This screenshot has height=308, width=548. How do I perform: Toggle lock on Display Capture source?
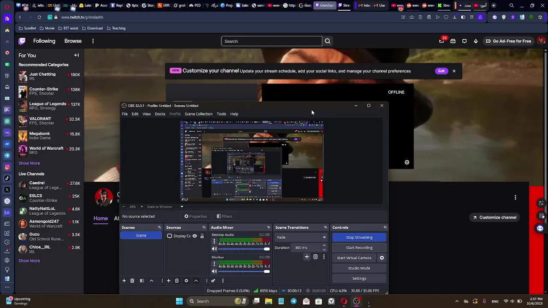tap(202, 236)
